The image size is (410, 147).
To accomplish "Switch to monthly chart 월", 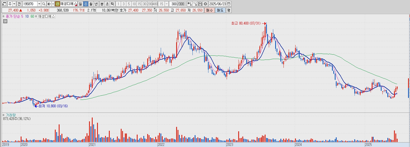I will [91, 4].
